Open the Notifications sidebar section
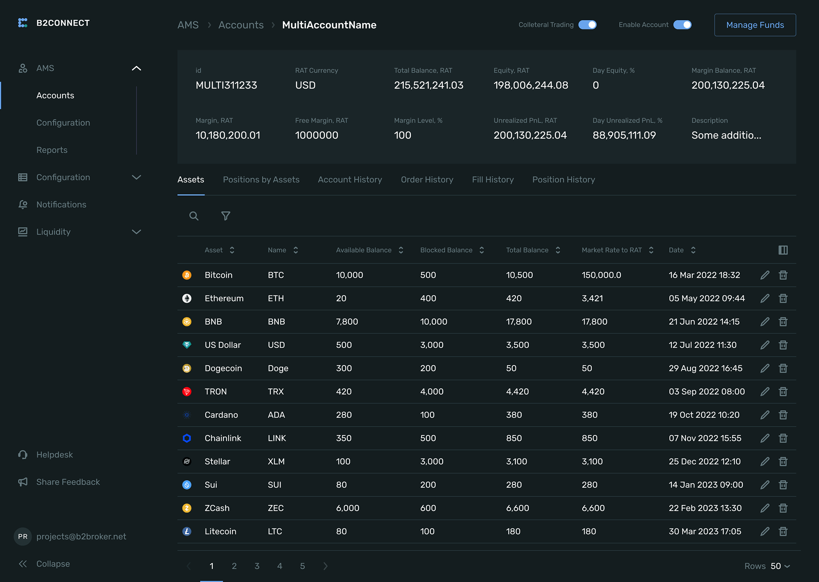The width and height of the screenshot is (819, 582). 61,204
